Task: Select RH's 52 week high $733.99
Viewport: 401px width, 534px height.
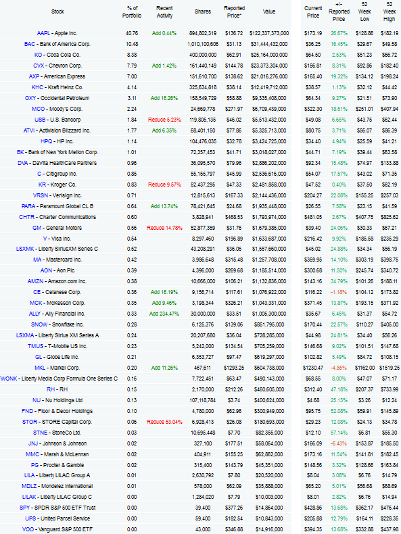Action: pyautogui.click(x=390, y=389)
